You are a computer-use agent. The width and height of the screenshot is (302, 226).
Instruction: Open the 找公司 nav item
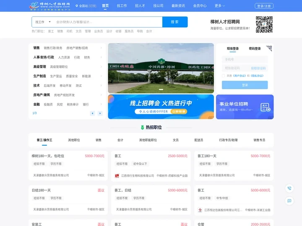tap(158, 6)
